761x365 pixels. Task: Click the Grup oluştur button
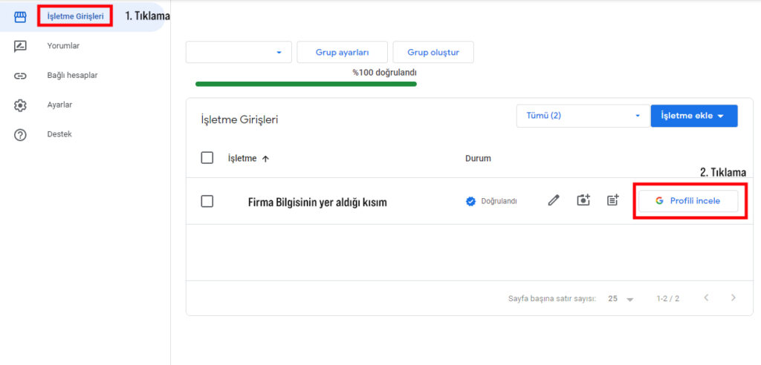(433, 53)
